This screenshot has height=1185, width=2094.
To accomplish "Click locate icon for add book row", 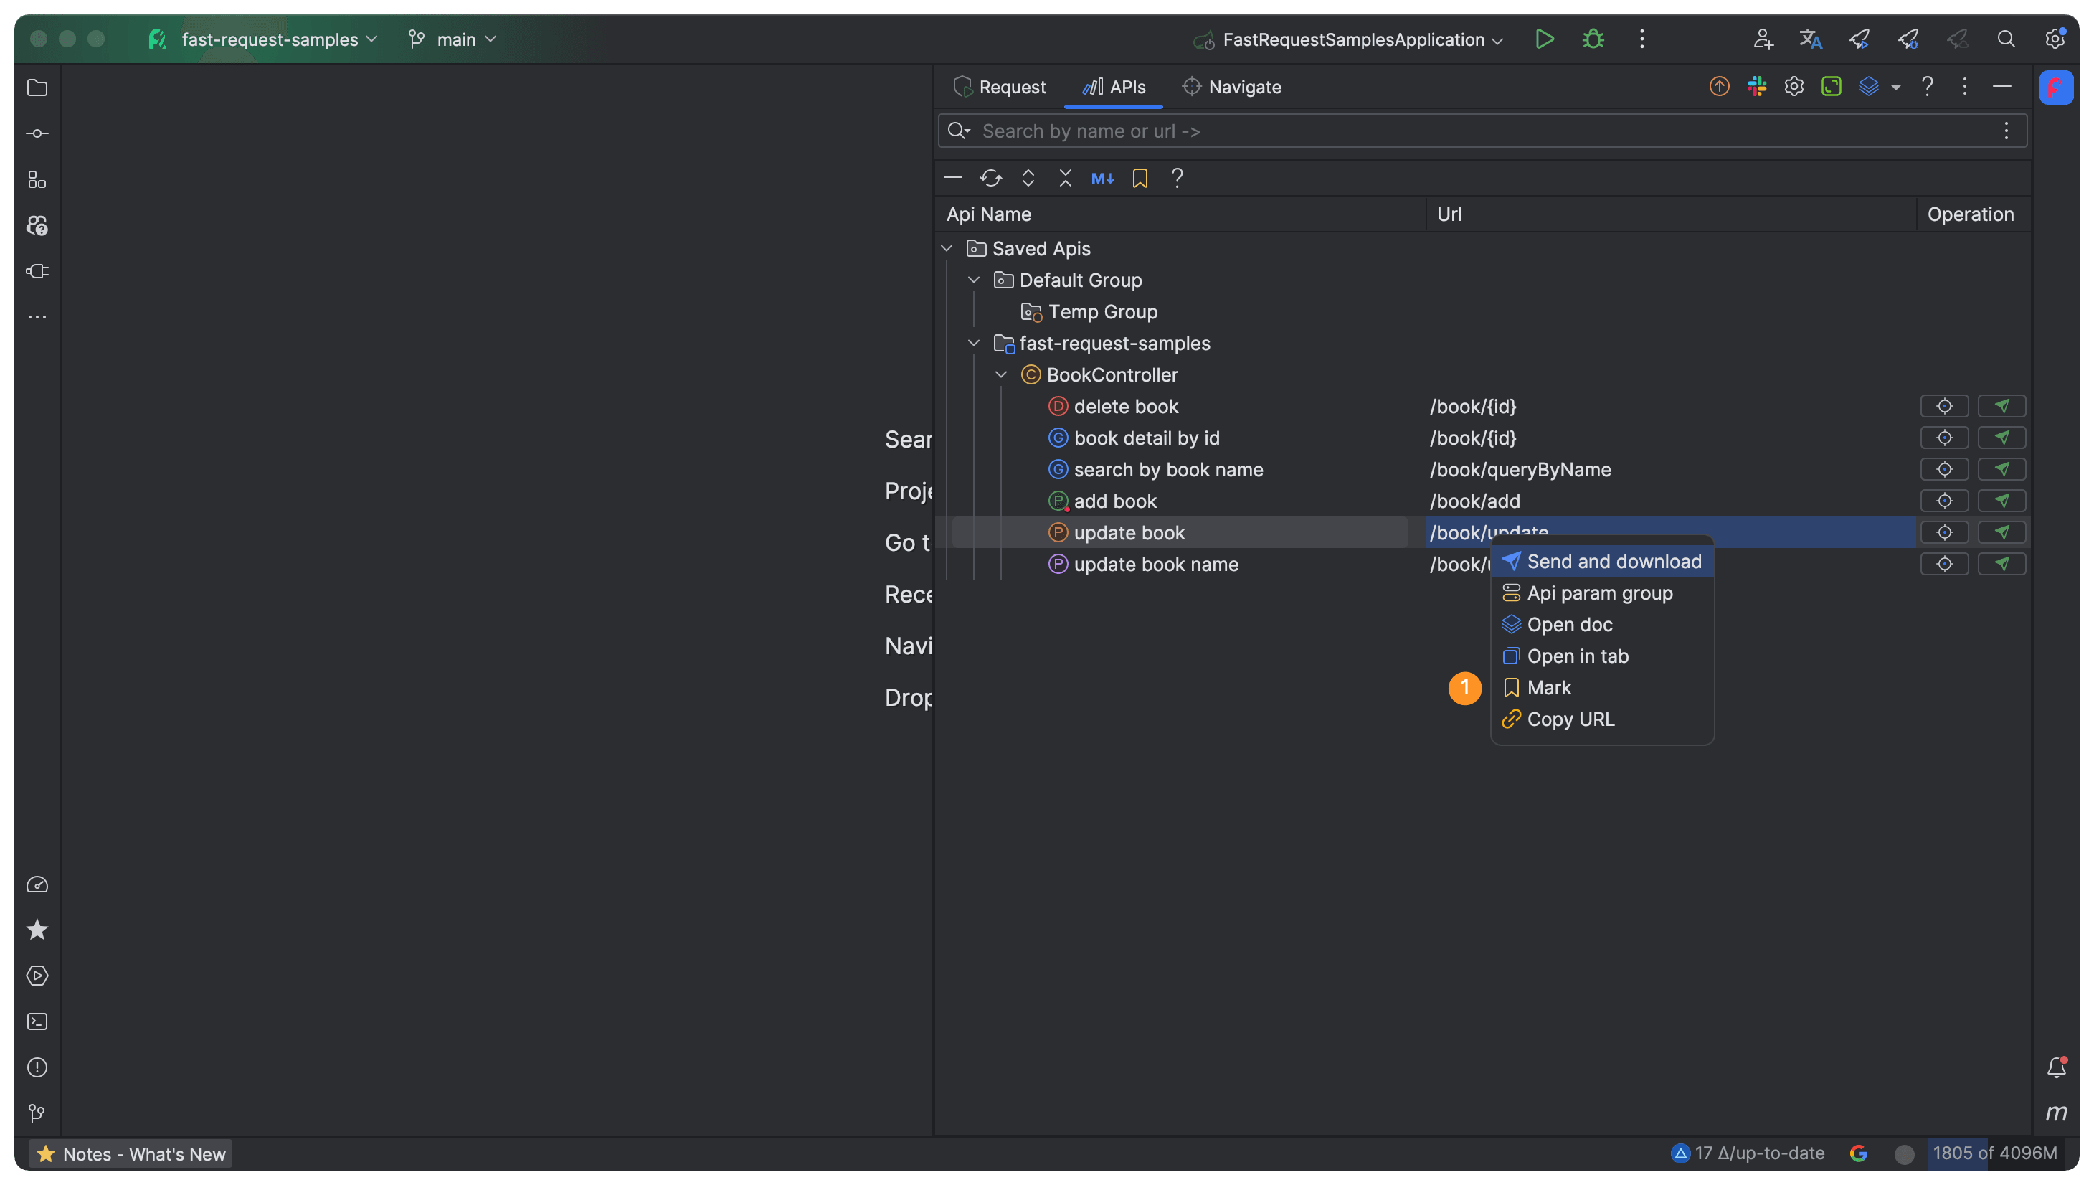I will [1944, 501].
